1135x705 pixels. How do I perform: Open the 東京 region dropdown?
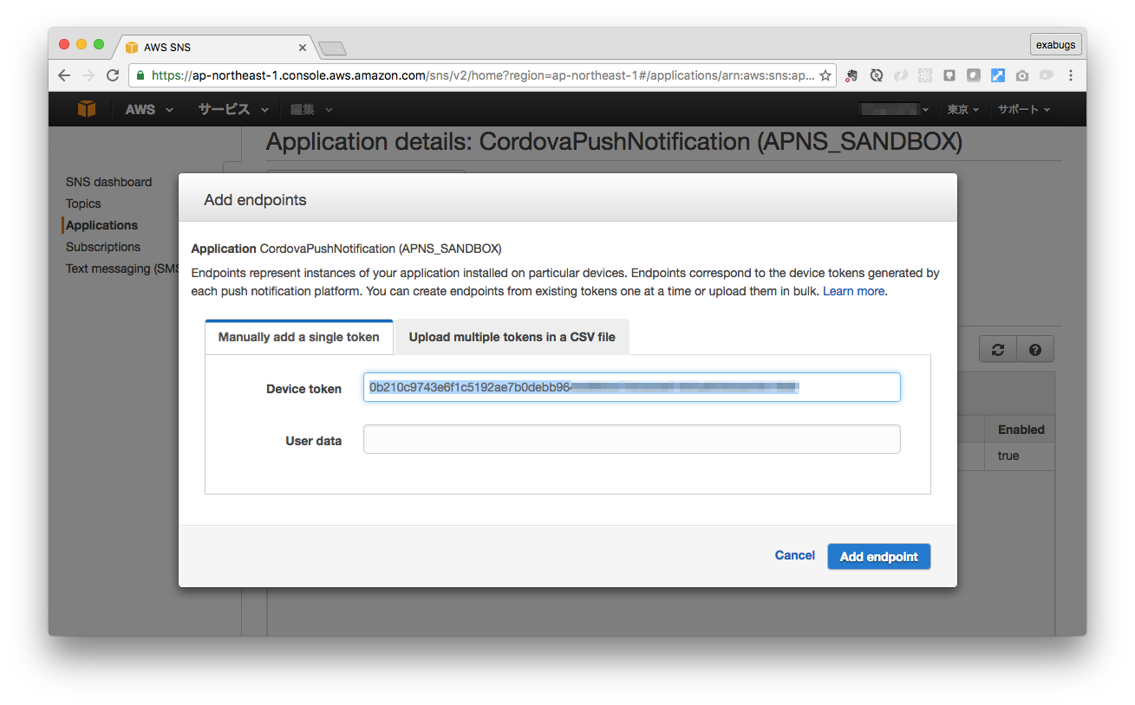pyautogui.click(x=963, y=110)
